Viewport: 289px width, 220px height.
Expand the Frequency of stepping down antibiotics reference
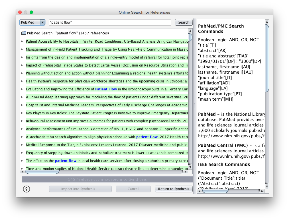point(22,153)
